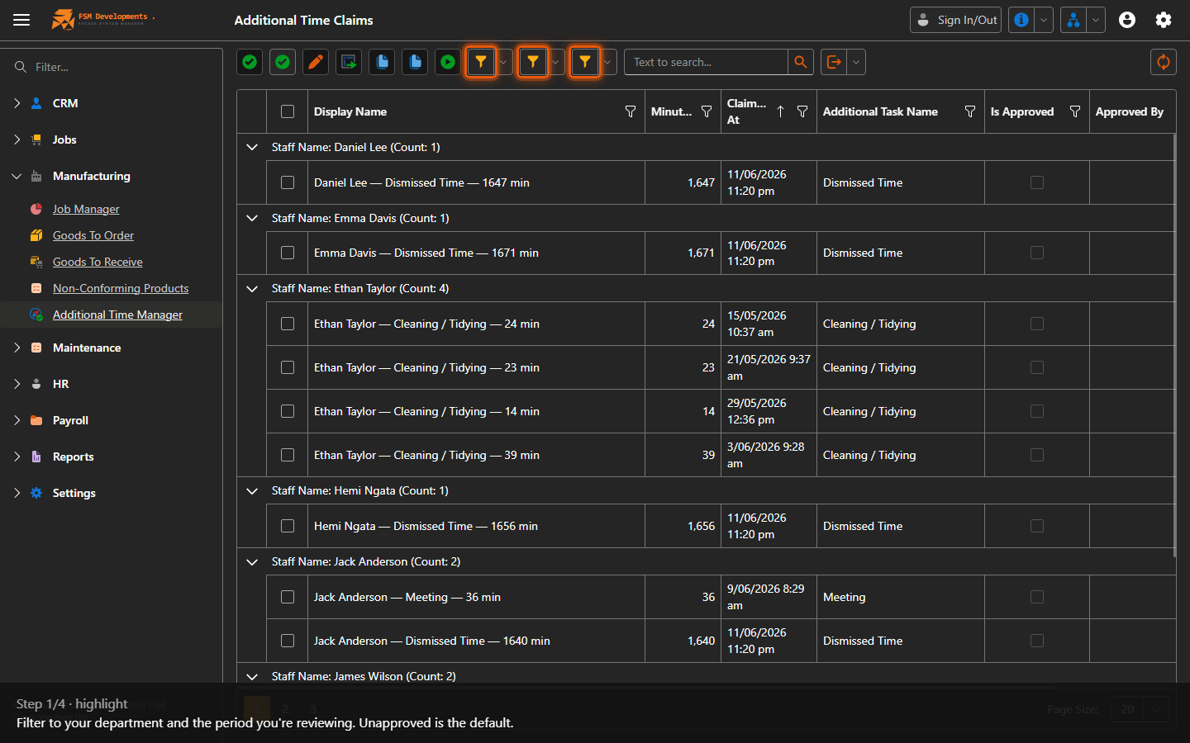The image size is (1190, 743).
Task: Open the user account profile icon
Action: coord(1127,20)
